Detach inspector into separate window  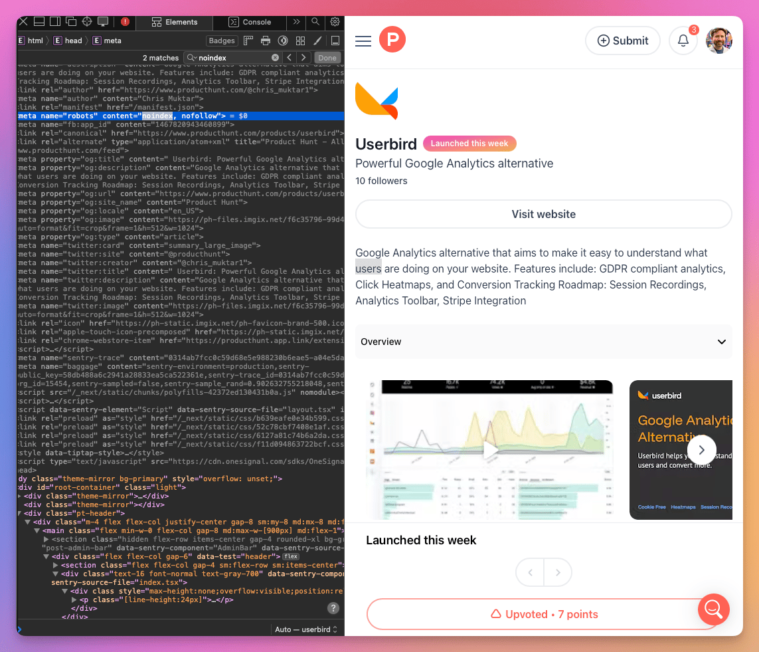[x=71, y=22]
